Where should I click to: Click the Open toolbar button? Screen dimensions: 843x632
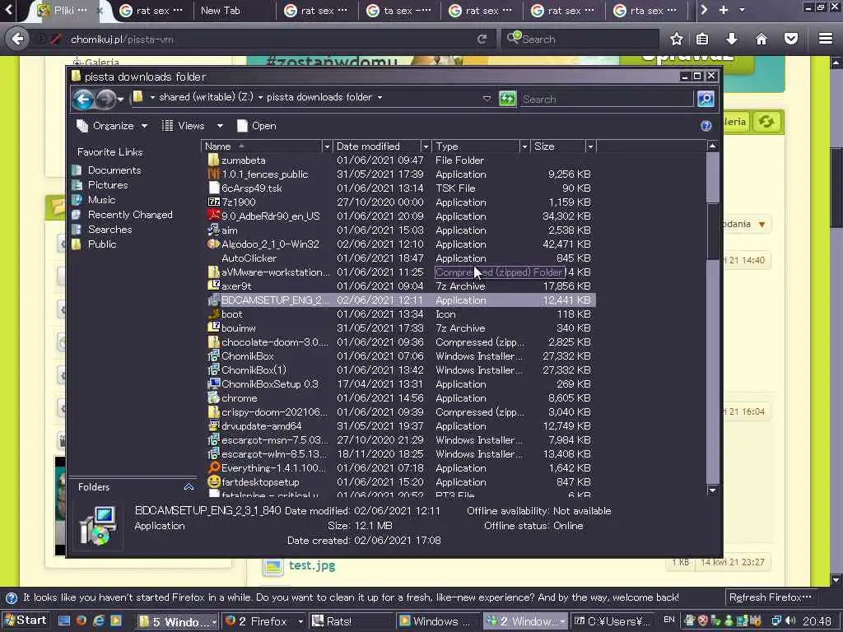[x=257, y=126]
